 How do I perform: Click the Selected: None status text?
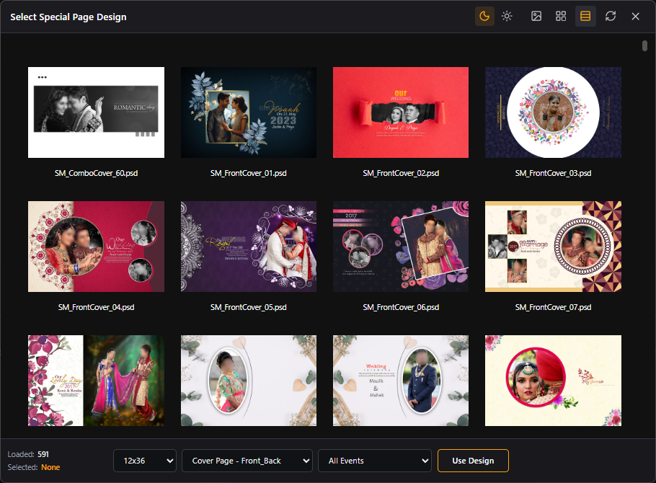pyautogui.click(x=34, y=467)
